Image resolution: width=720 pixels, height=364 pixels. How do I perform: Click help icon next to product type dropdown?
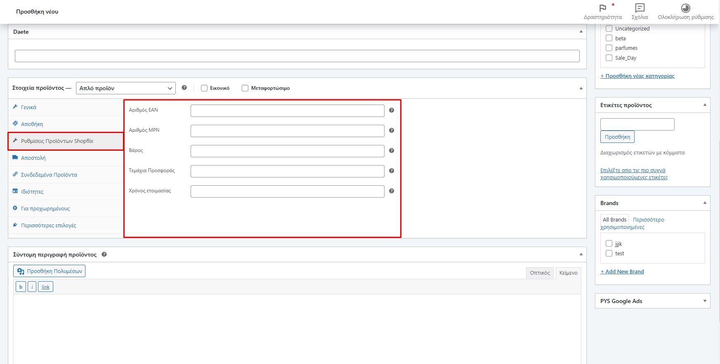[x=184, y=88]
